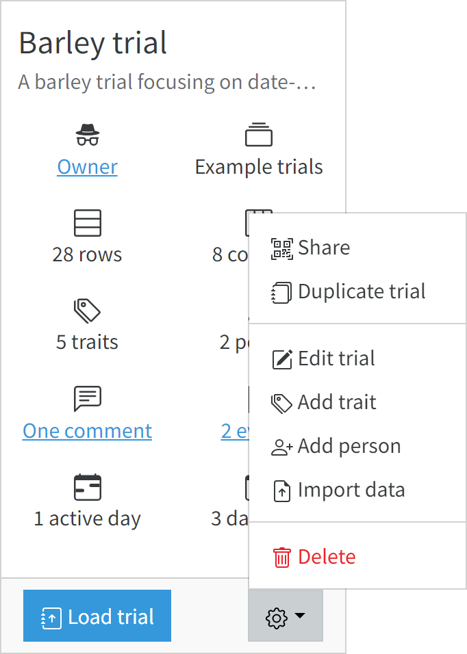Click the Barley trial title
467x654 pixels.
click(x=92, y=43)
